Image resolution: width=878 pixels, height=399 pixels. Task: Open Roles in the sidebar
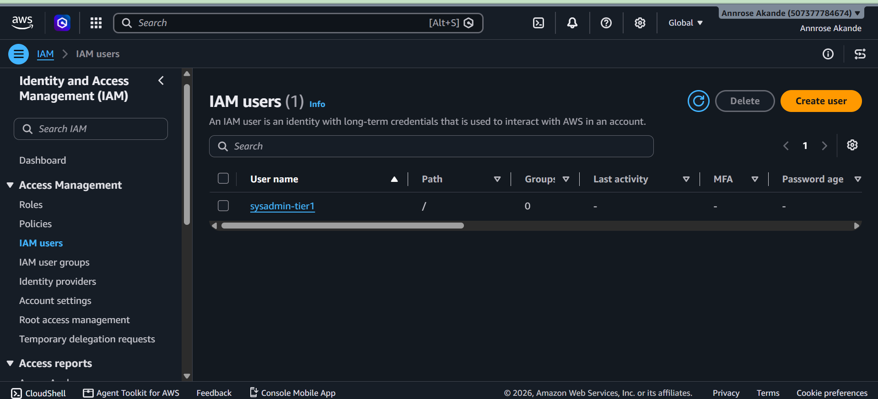(x=31, y=205)
